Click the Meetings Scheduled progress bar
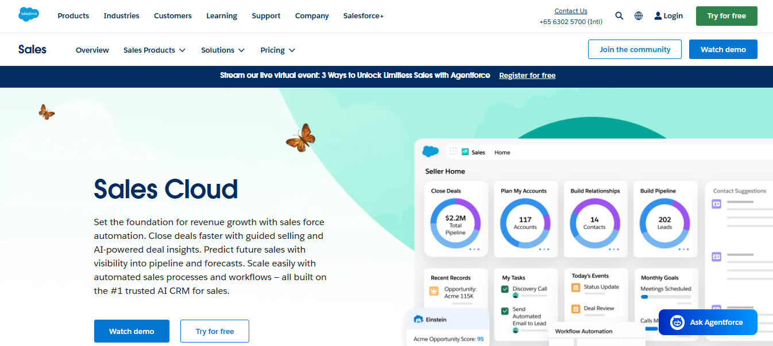This screenshot has height=346, width=773. (666, 297)
